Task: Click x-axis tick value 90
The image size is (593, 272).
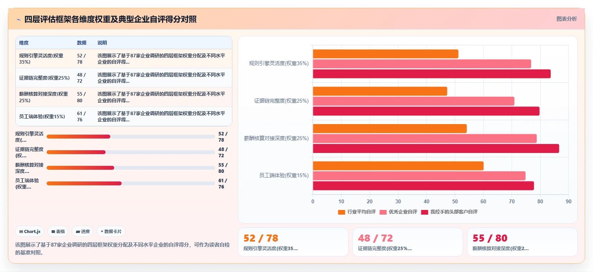Action: pos(568,201)
